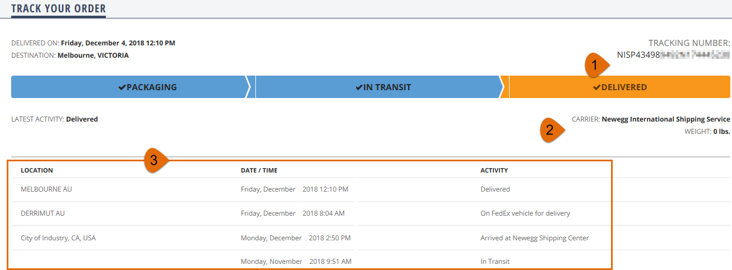This screenshot has width=732, height=270.
Task: Click the Date / Time column header
Action: (259, 170)
